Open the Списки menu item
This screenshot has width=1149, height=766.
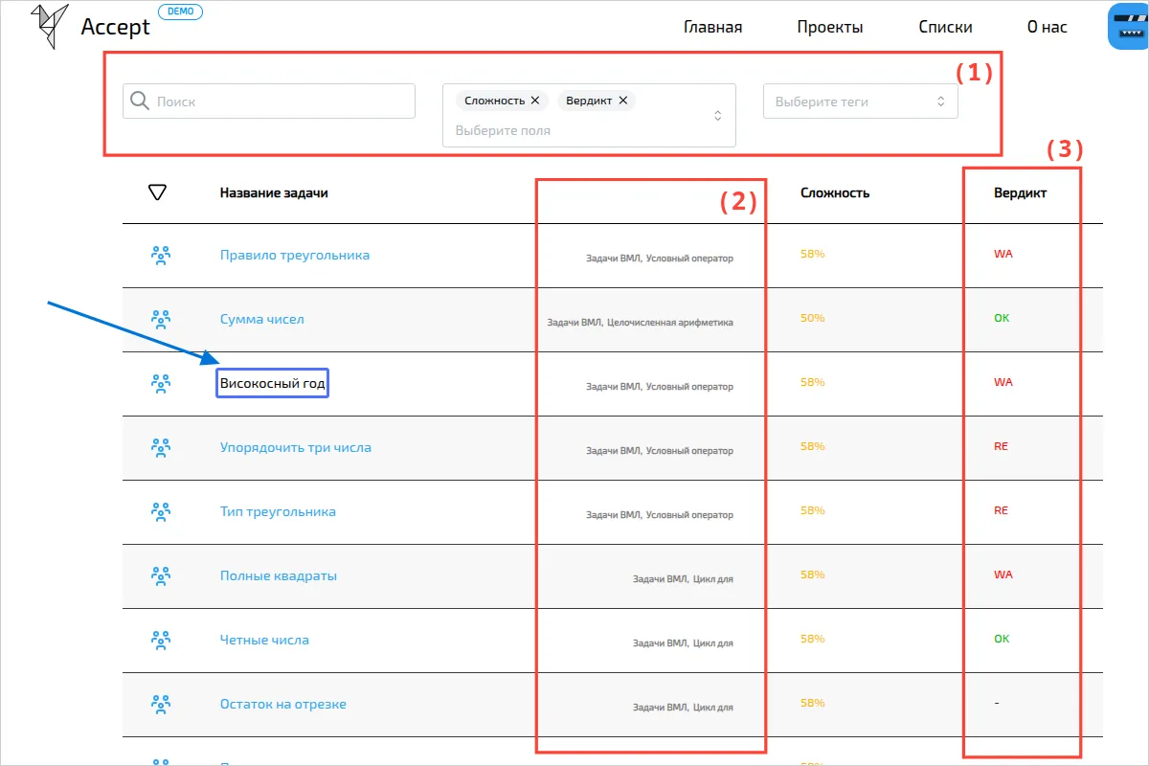[945, 27]
